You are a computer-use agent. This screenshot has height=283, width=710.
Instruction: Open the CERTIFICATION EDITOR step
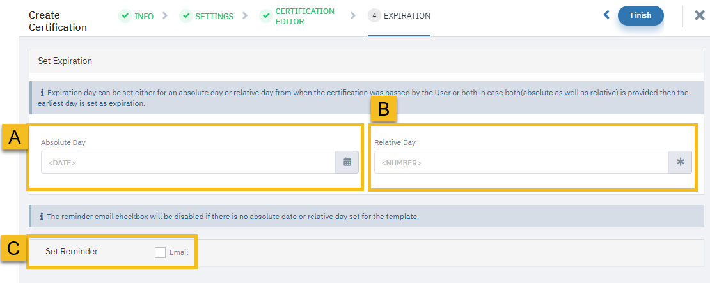[304, 16]
